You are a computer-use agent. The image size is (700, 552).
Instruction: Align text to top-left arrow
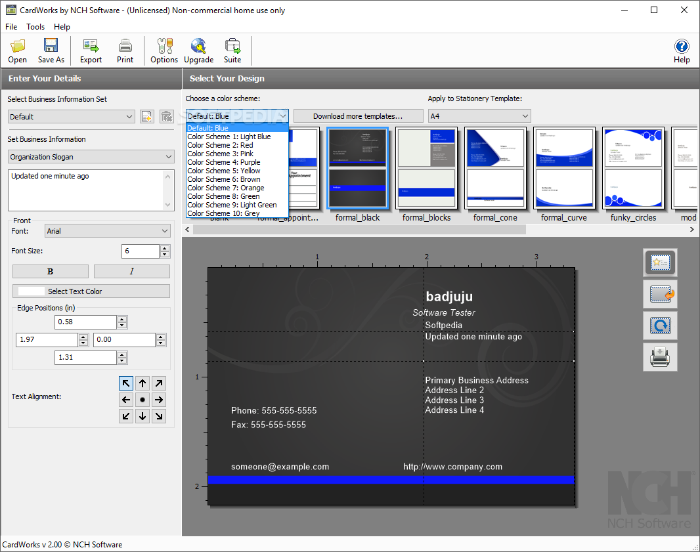point(126,383)
